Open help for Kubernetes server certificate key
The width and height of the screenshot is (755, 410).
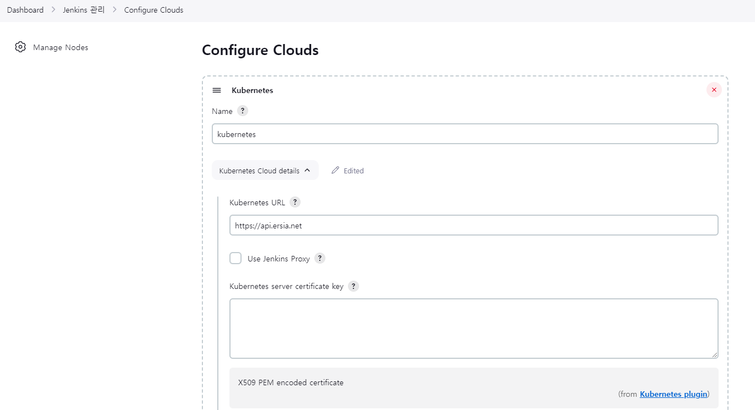[354, 286]
